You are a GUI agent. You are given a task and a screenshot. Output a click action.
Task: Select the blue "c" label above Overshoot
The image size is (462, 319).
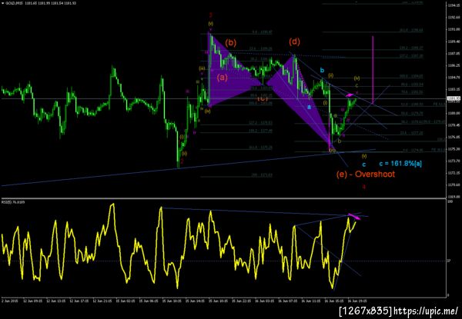tap(364, 164)
